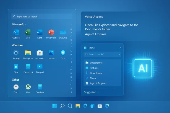Click the Task View taskbar icon
The height and width of the screenshot is (113, 170).
tap(92, 106)
